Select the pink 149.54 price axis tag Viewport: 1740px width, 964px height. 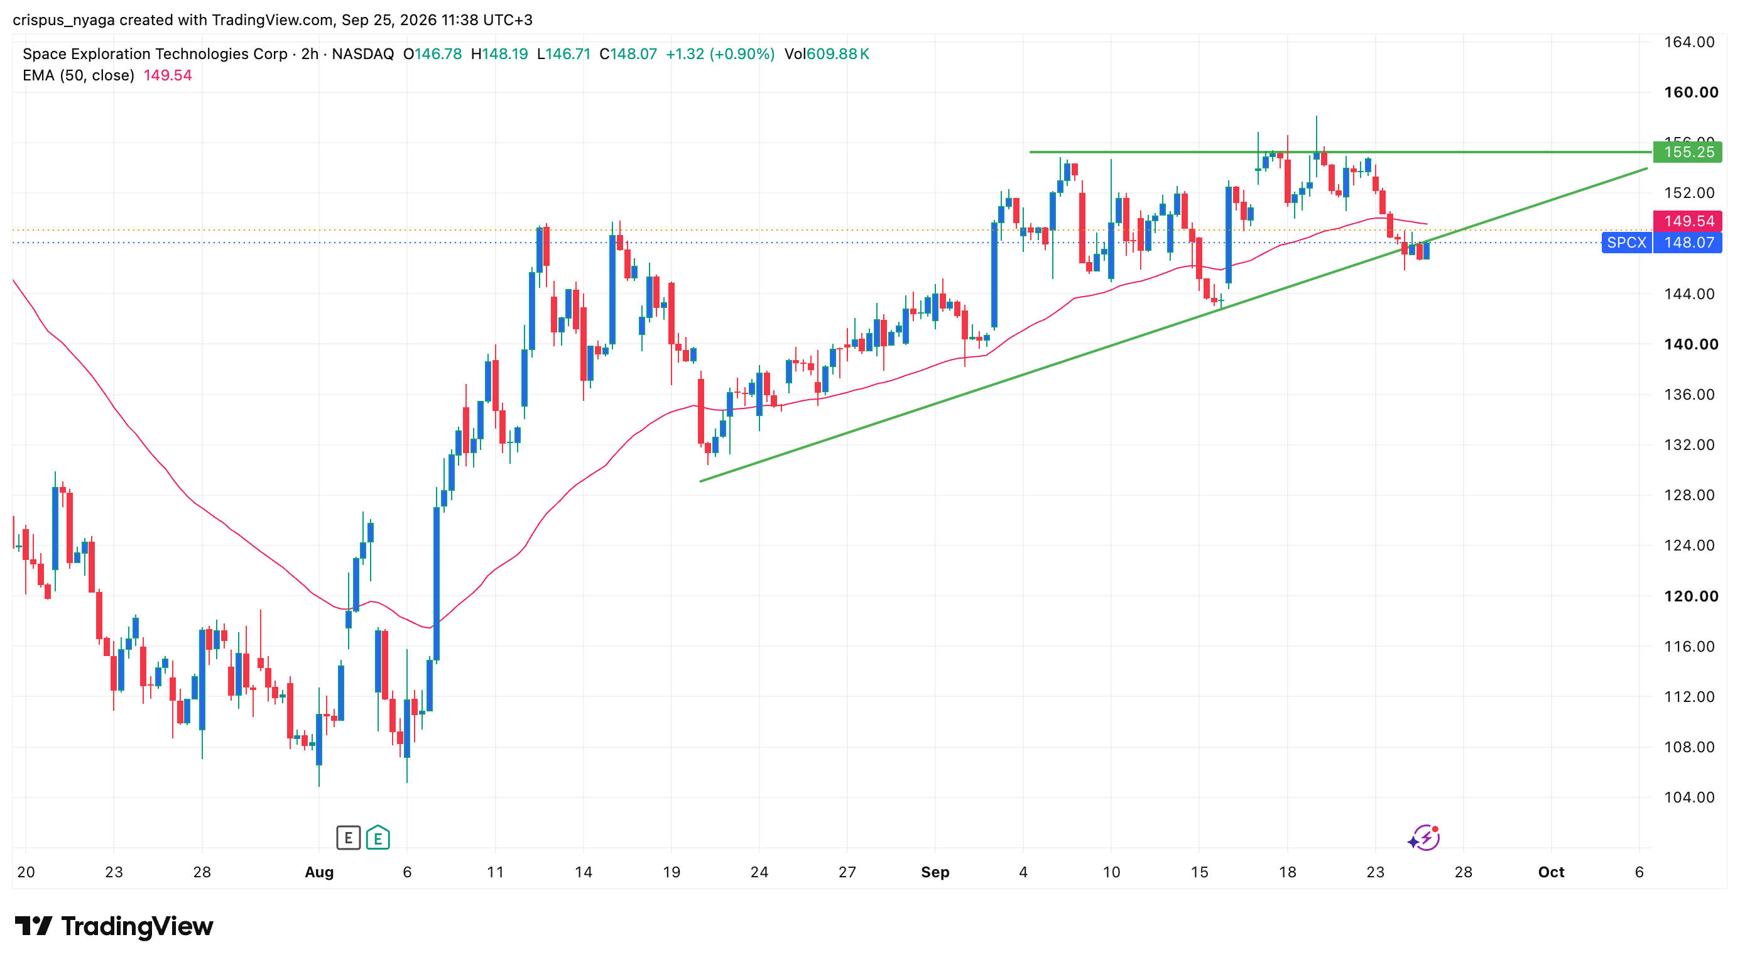(x=1687, y=221)
